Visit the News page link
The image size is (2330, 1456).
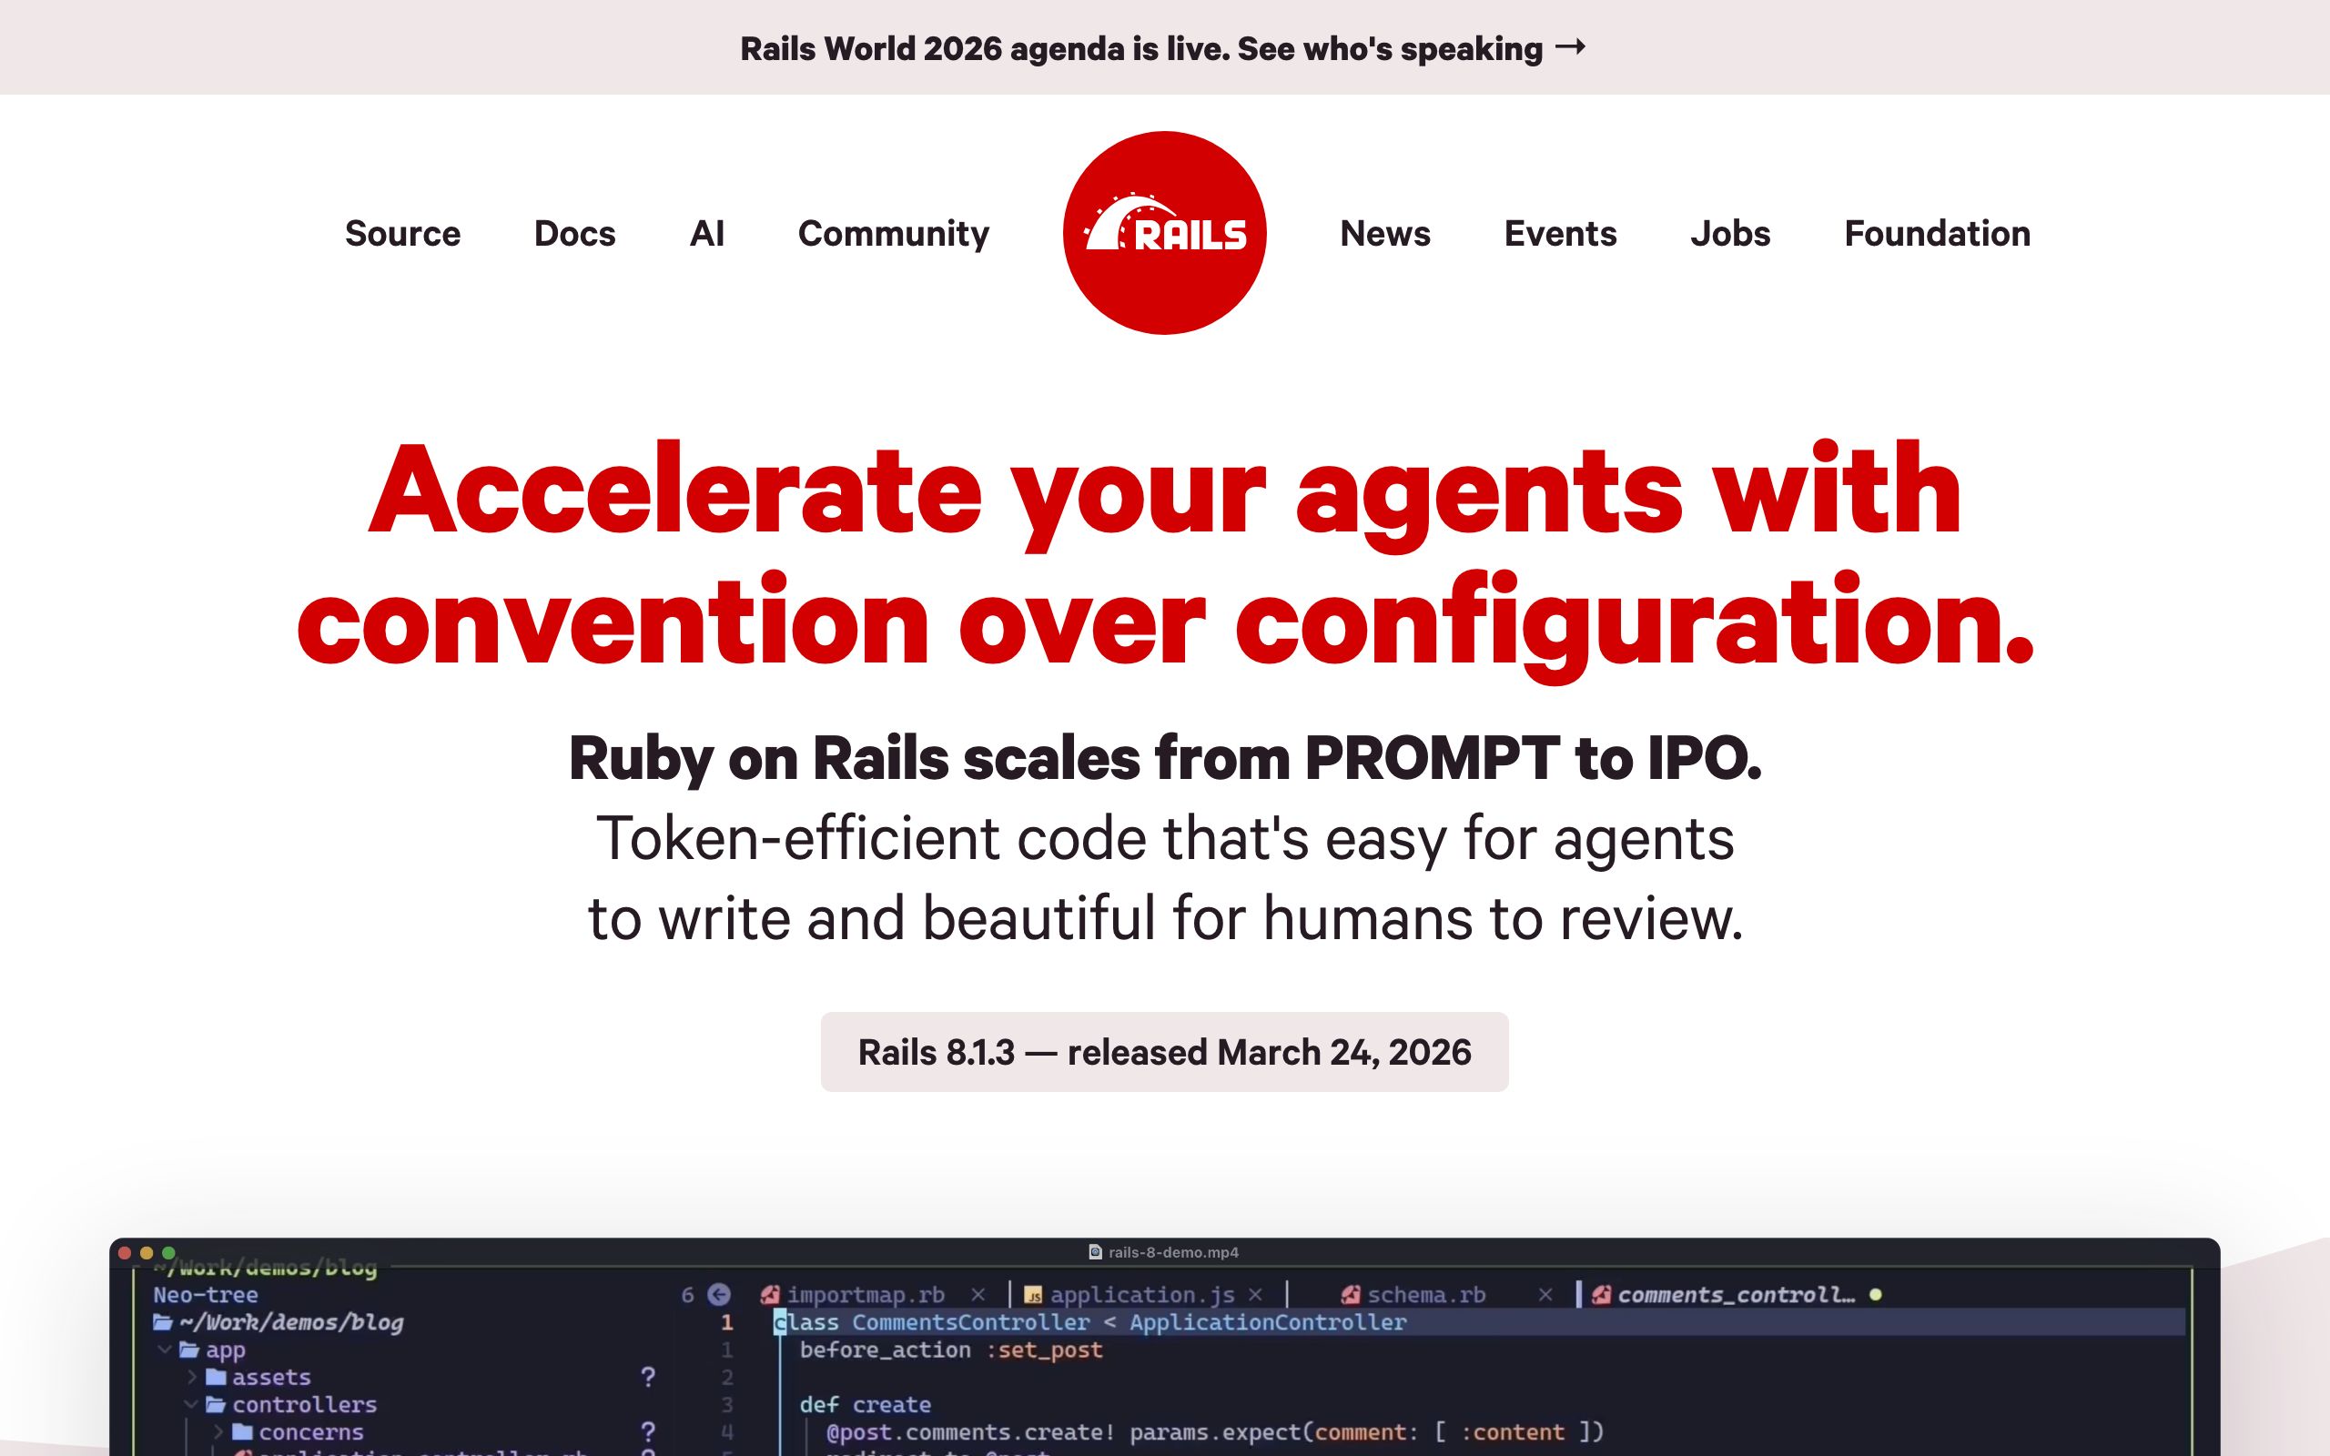1384,233
